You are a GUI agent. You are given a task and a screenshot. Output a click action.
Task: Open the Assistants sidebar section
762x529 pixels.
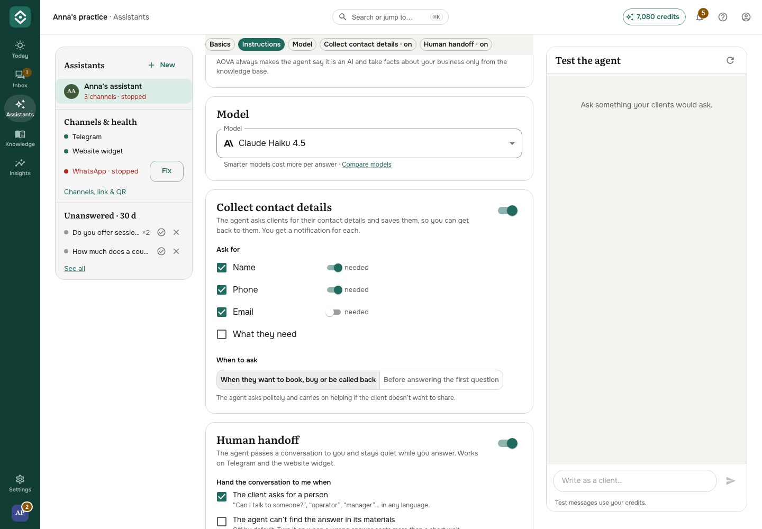click(x=20, y=108)
